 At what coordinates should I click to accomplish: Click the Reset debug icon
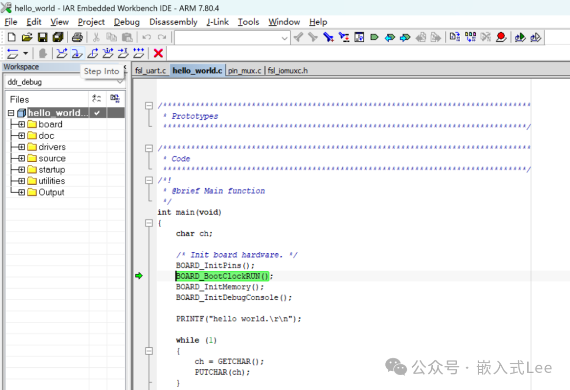(12, 53)
